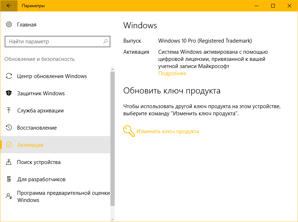
Task: Open the Центр обновления Windows section
Action: pyautogui.click(x=52, y=76)
